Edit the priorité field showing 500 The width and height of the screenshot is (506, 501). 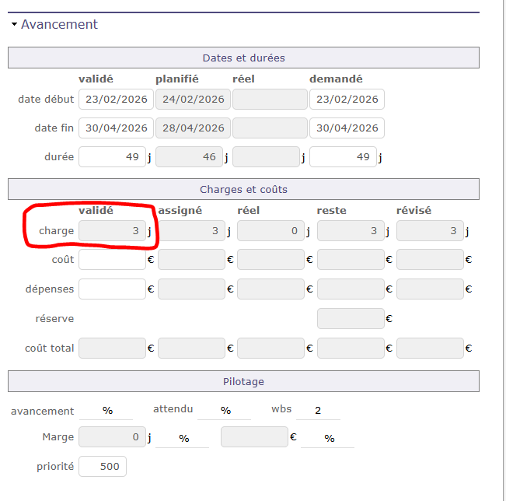pos(103,467)
